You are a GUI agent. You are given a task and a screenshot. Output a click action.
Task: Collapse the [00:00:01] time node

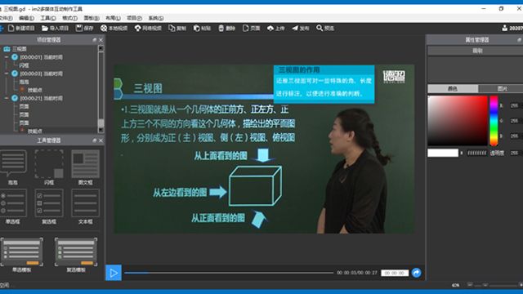coord(7,57)
